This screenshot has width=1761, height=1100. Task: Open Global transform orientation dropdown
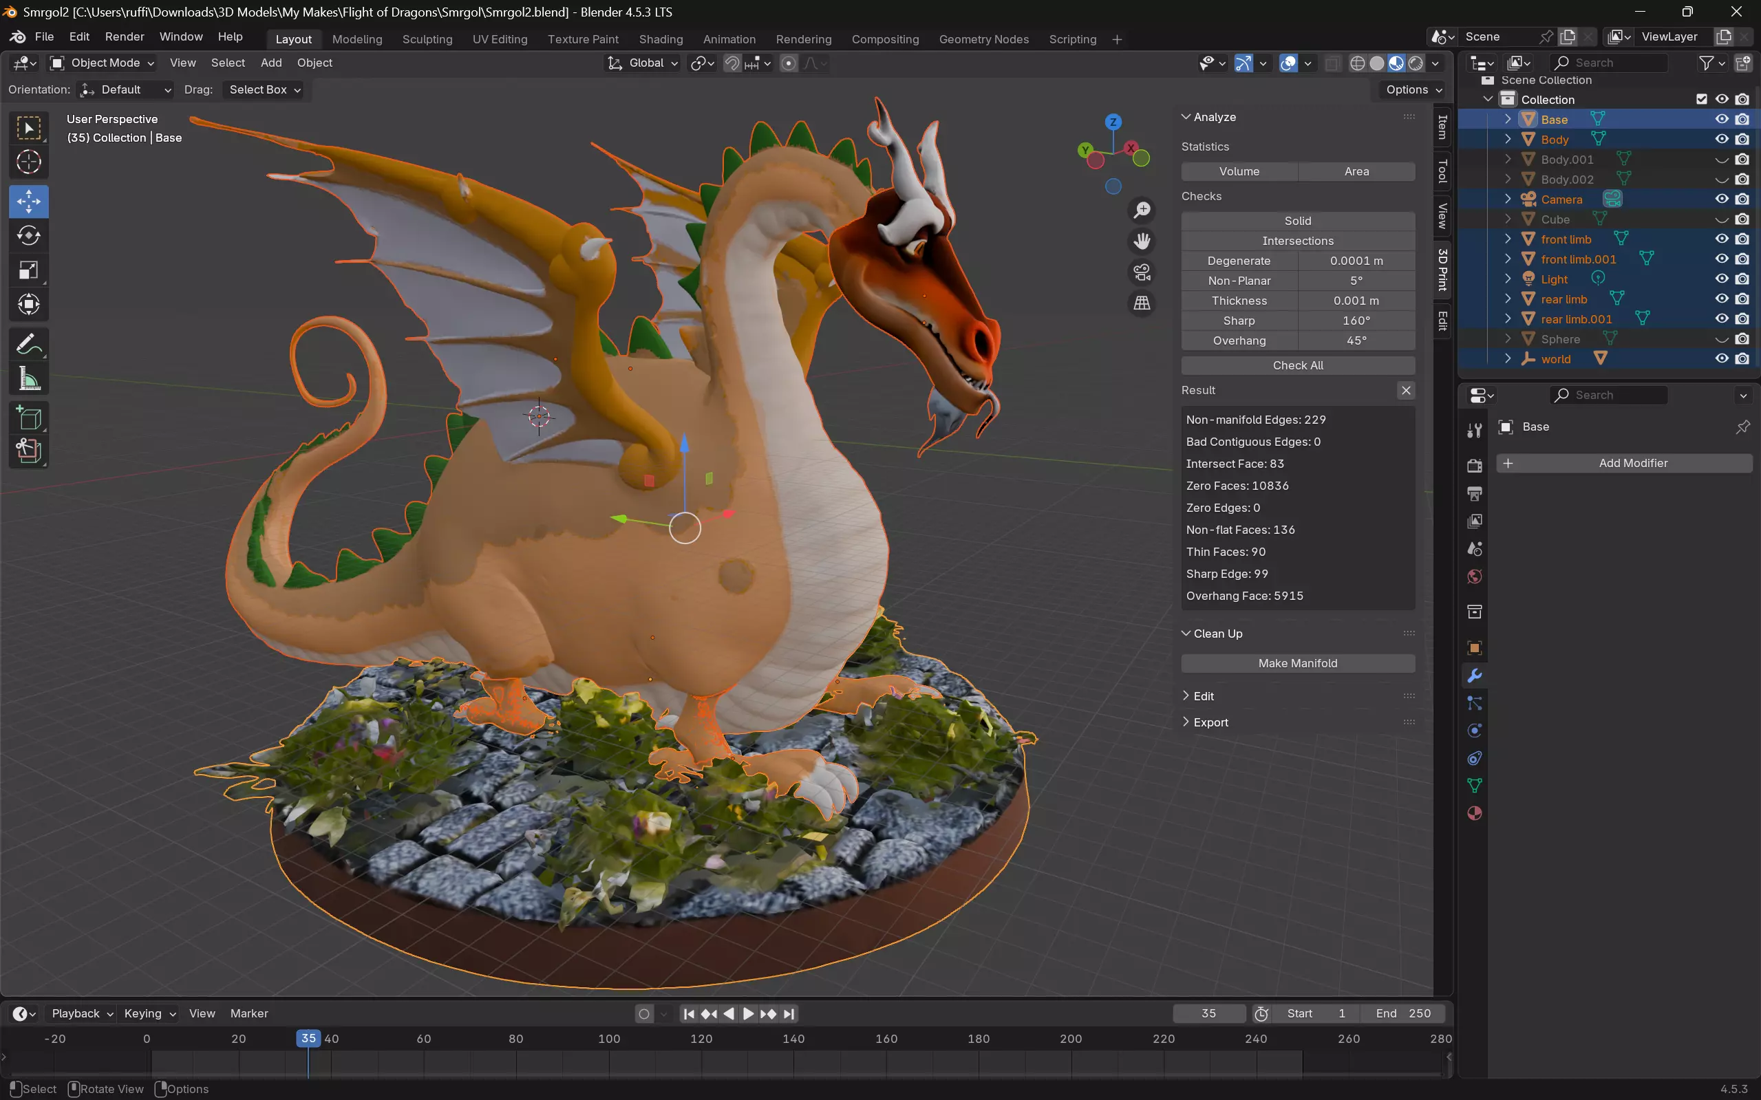point(643,63)
